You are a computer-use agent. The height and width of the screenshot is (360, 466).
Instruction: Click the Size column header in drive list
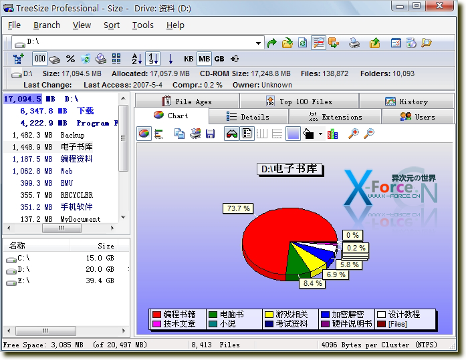point(94,246)
